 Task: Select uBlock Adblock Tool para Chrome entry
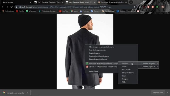[x=101, y=67]
